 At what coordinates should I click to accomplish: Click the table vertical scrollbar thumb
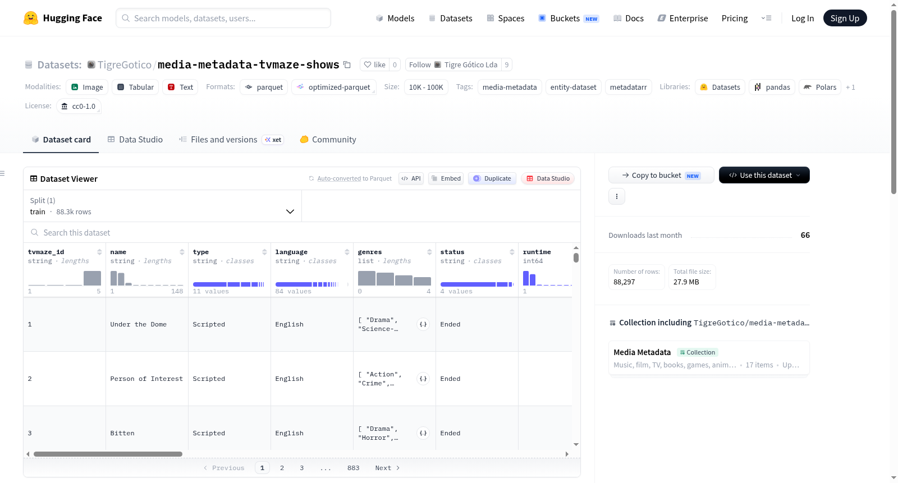coord(576,257)
